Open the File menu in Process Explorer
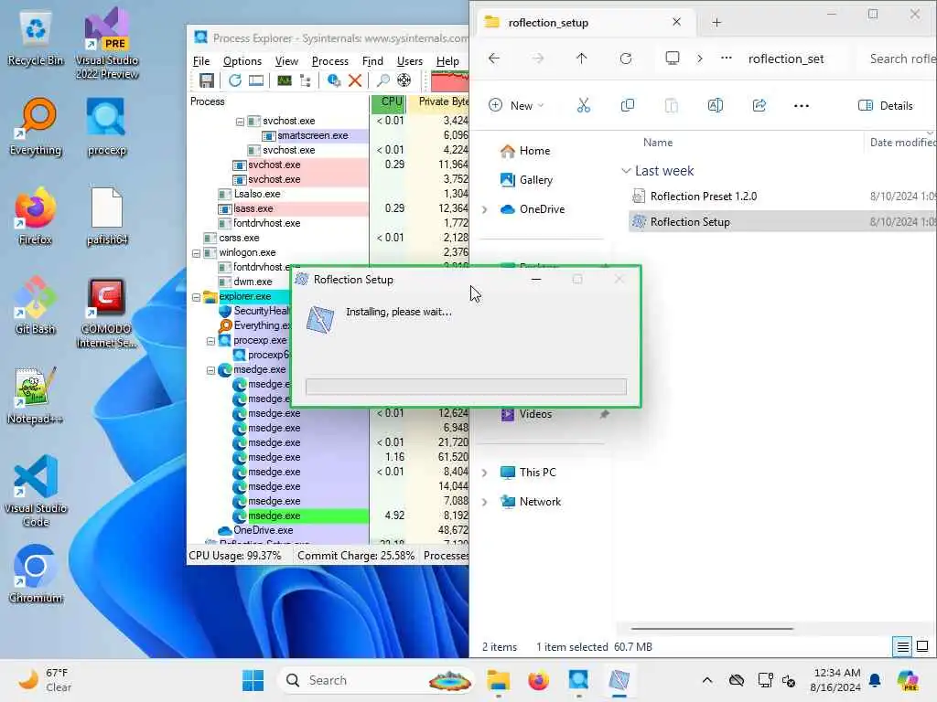 [201, 61]
